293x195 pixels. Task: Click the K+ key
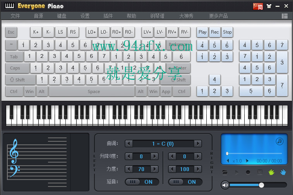[x=36, y=32]
